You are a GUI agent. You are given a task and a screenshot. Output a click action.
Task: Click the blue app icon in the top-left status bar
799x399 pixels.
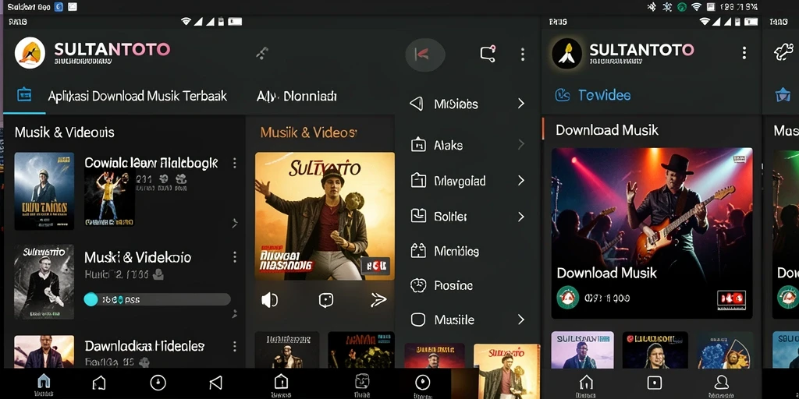(59, 6)
